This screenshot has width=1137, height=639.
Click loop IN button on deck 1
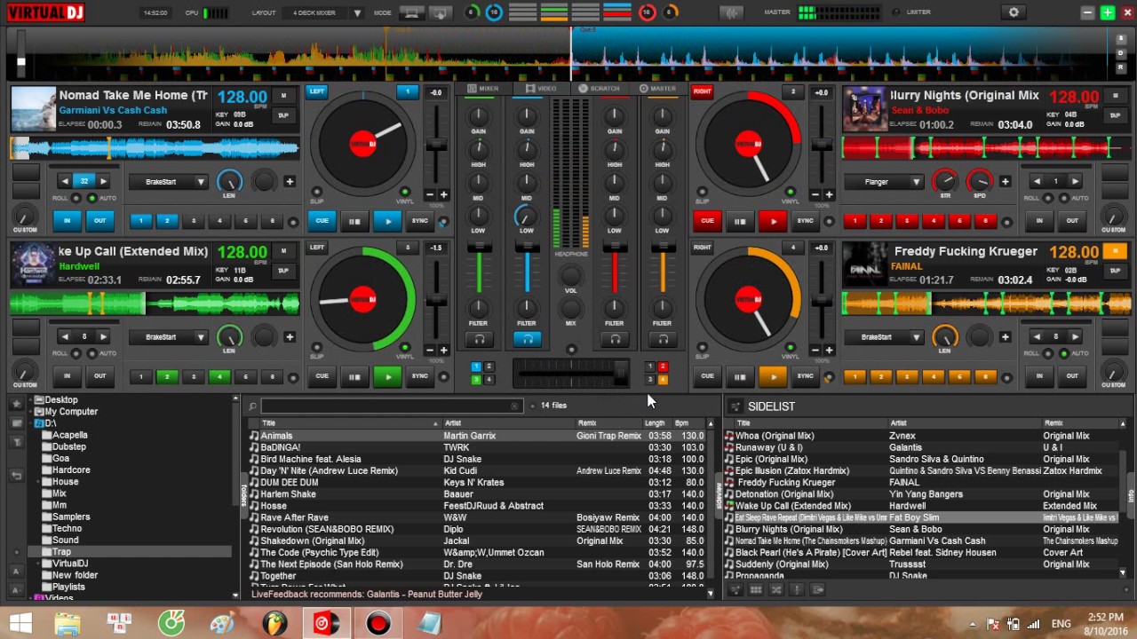tap(67, 221)
